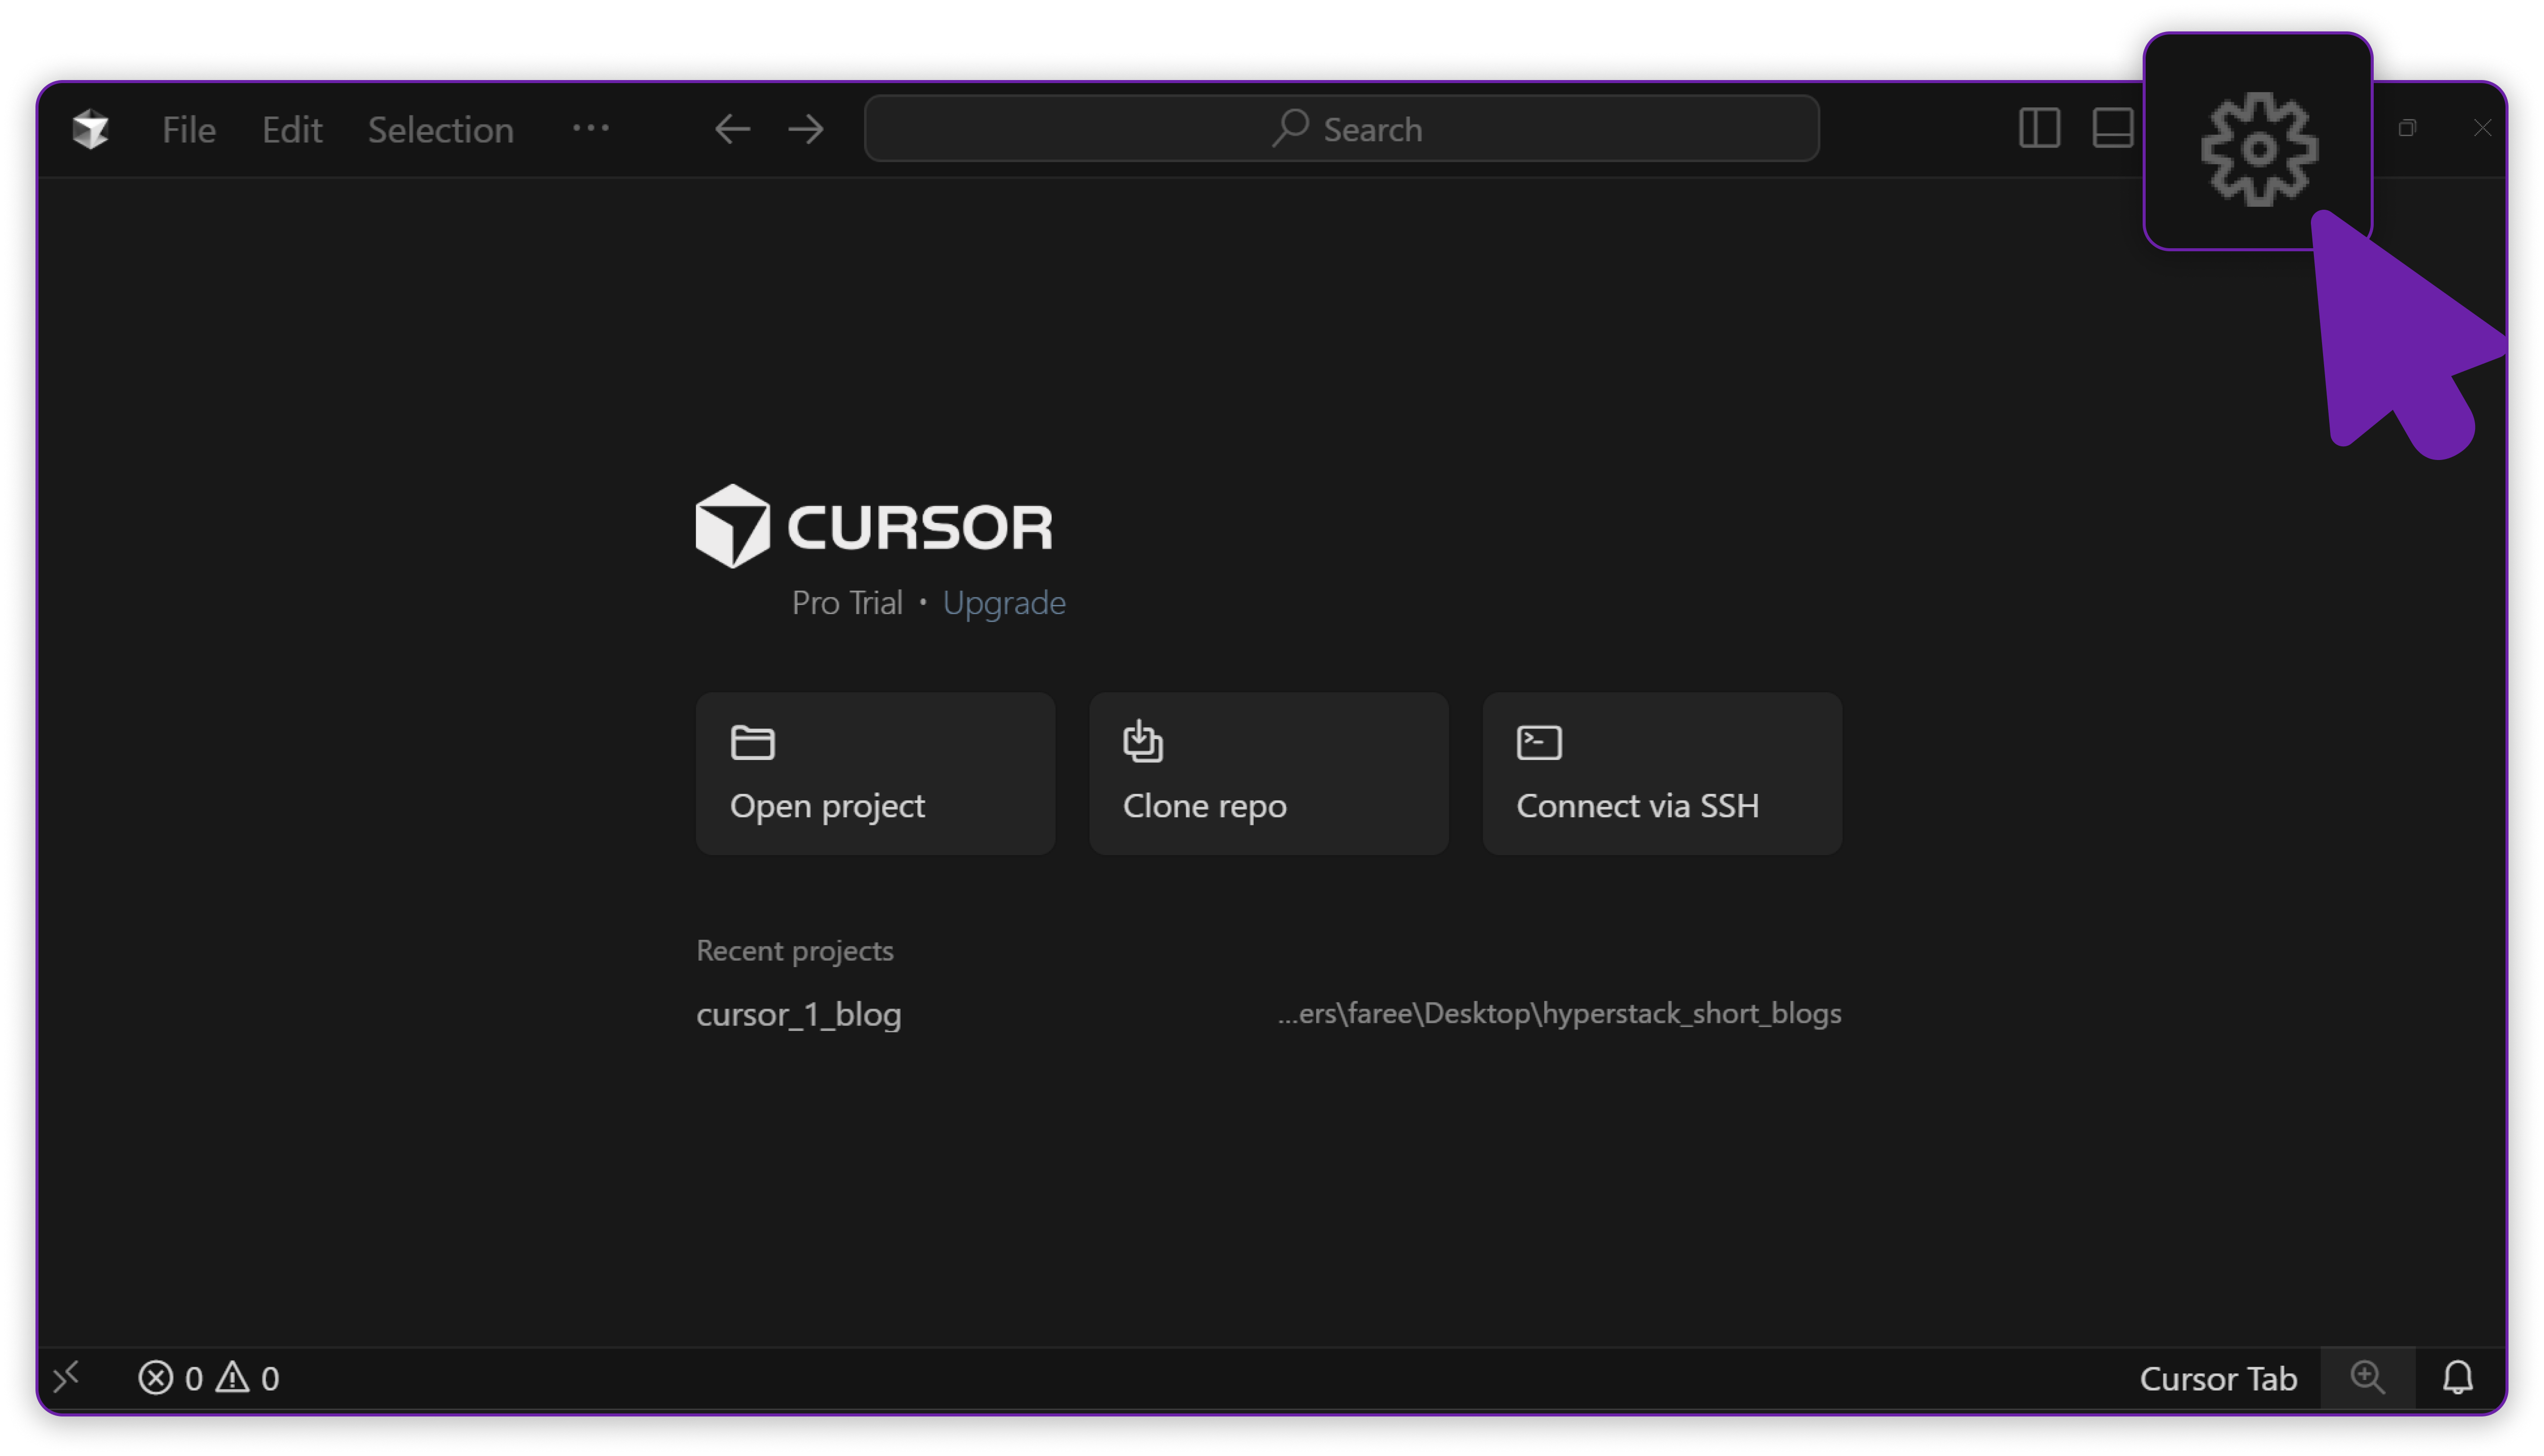The height and width of the screenshot is (1456, 2544).
Task: Click the Upgrade link under Pro Trial
Action: pyautogui.click(x=1004, y=602)
